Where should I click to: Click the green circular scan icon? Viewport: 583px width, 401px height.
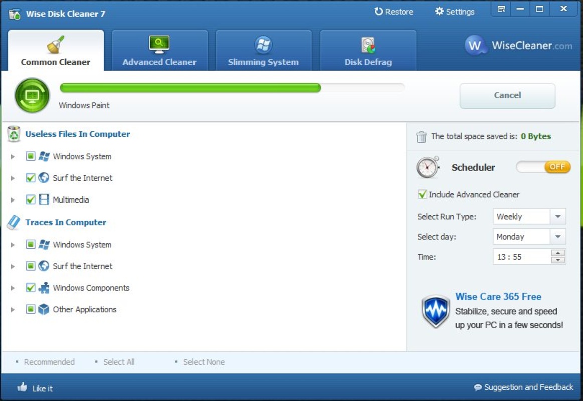[32, 95]
